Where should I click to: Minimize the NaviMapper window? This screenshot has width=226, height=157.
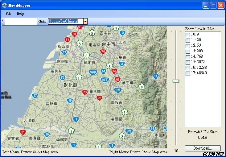click(206, 6)
